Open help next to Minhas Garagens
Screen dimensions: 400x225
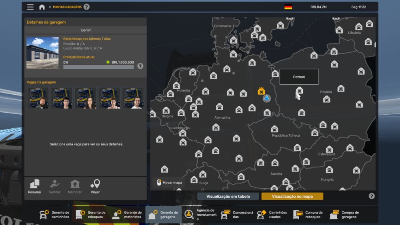click(x=86, y=7)
